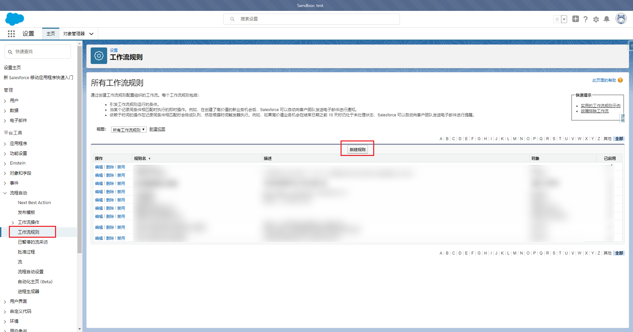Click 禁用 in the first rule row
The image size is (633, 332).
click(121, 167)
